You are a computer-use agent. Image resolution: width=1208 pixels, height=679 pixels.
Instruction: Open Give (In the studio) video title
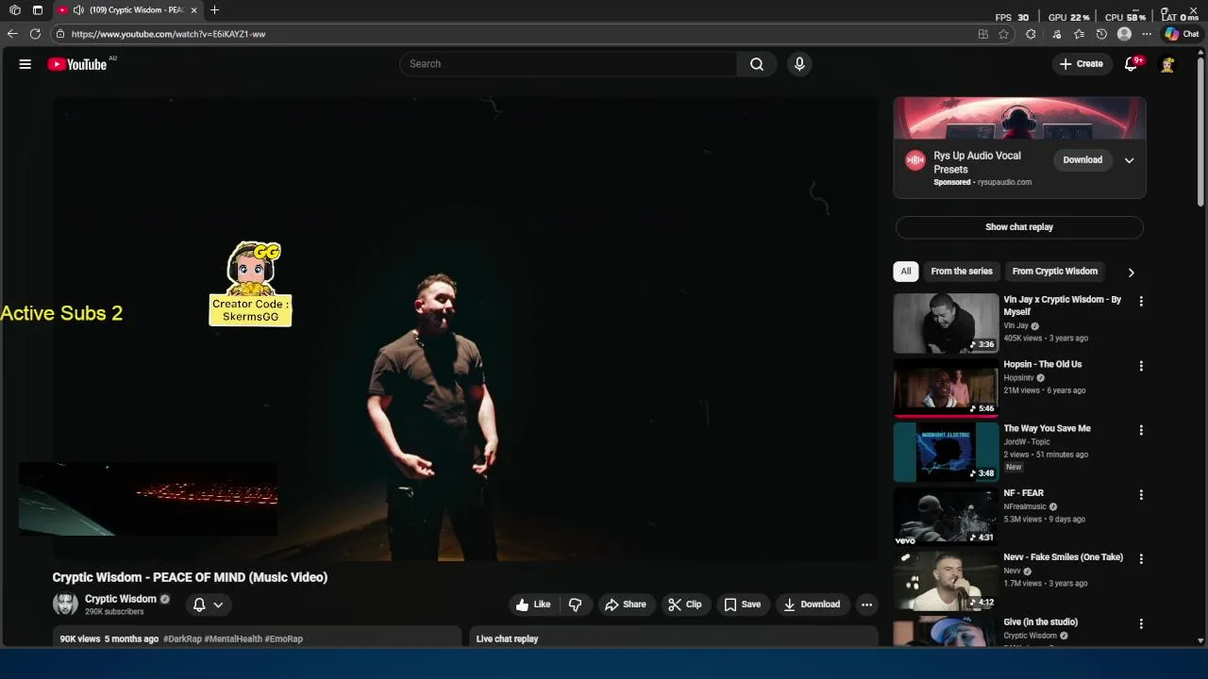click(1040, 622)
